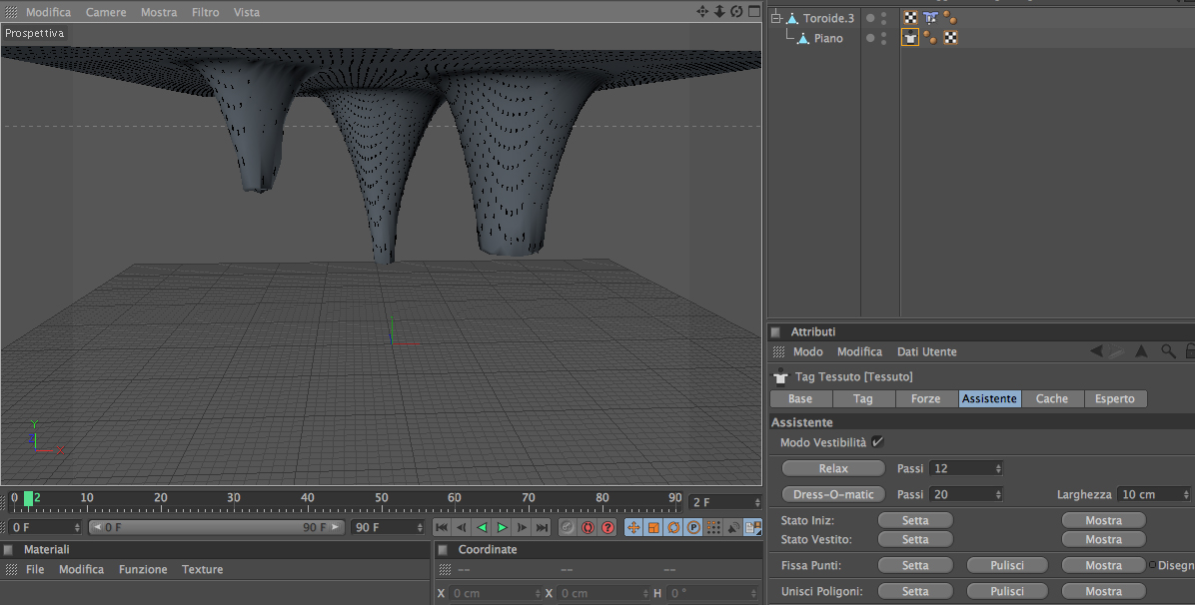Click the record keyframe key icon
1195x605 pixels.
click(x=568, y=527)
